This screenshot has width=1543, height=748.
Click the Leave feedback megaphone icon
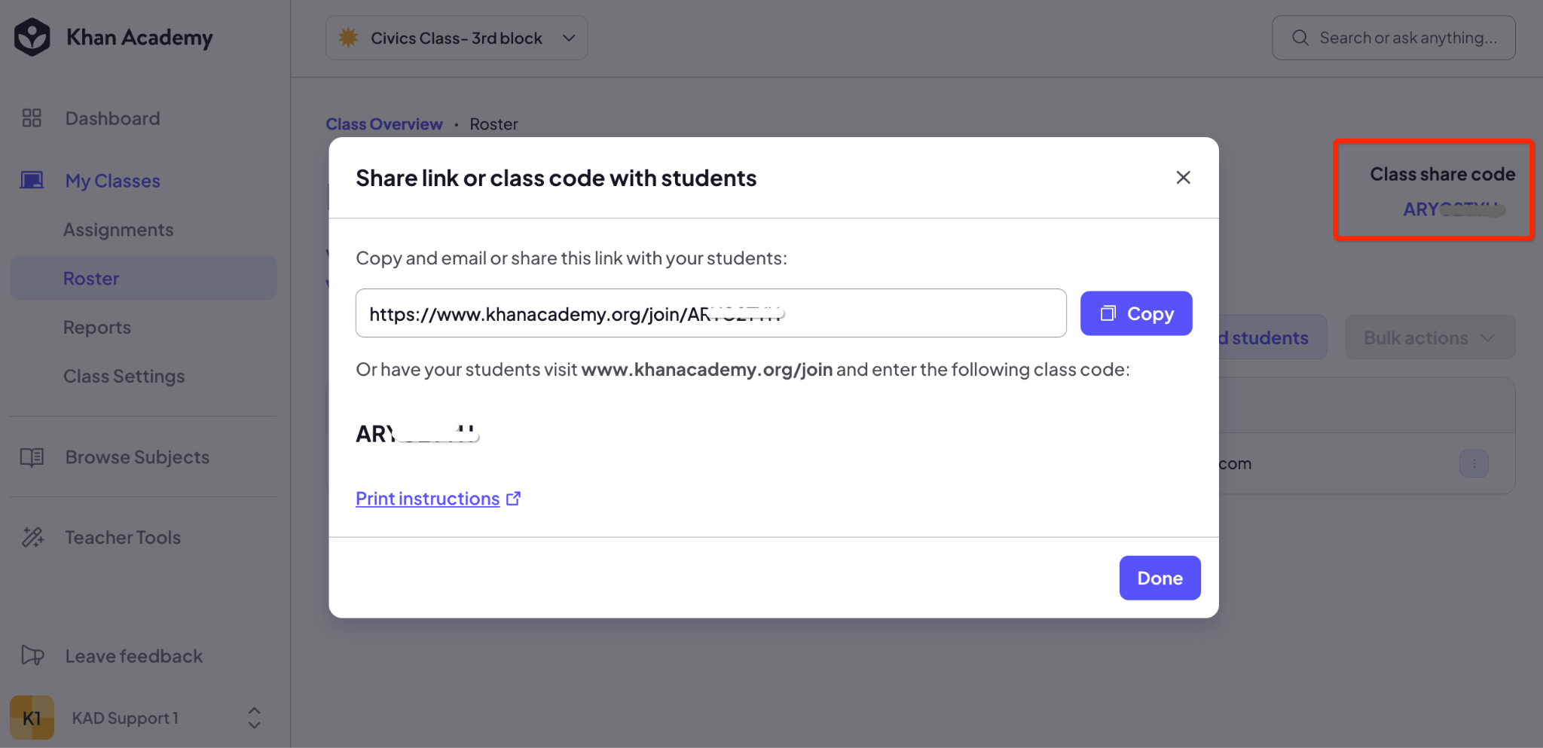pyautogui.click(x=32, y=655)
